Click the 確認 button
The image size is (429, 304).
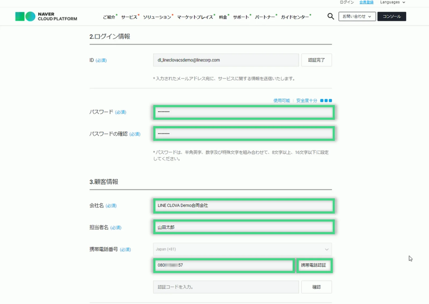coord(316,287)
